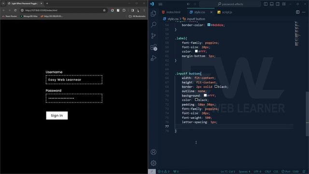Open the React Router bookmark
The height and width of the screenshot is (174, 309).
10,16
